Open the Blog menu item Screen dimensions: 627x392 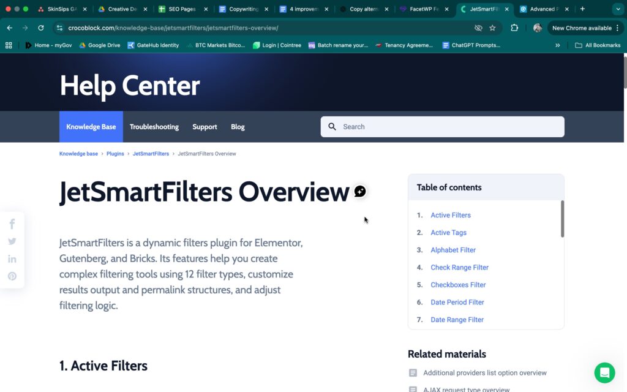[238, 127]
